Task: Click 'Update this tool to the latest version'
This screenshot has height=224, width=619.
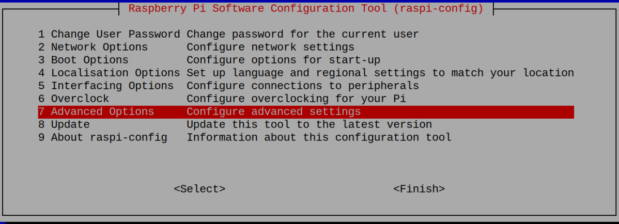Action: 309,124
